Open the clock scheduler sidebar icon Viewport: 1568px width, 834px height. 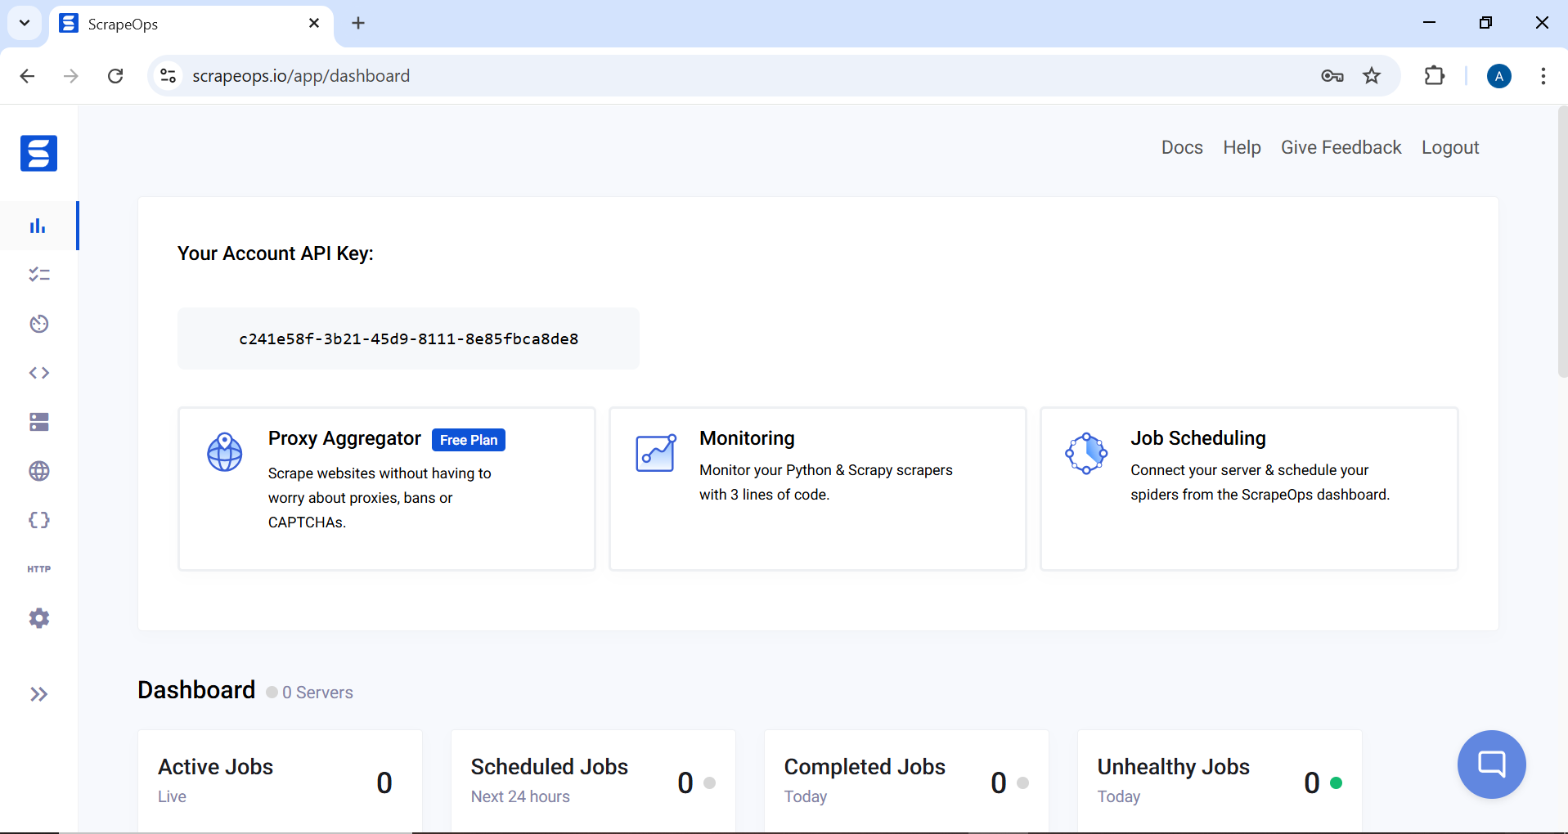[38, 324]
